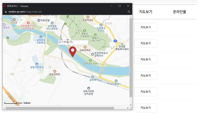Select the 한국전력공사 삼척지사 building icon

pyautogui.click(x=92, y=54)
